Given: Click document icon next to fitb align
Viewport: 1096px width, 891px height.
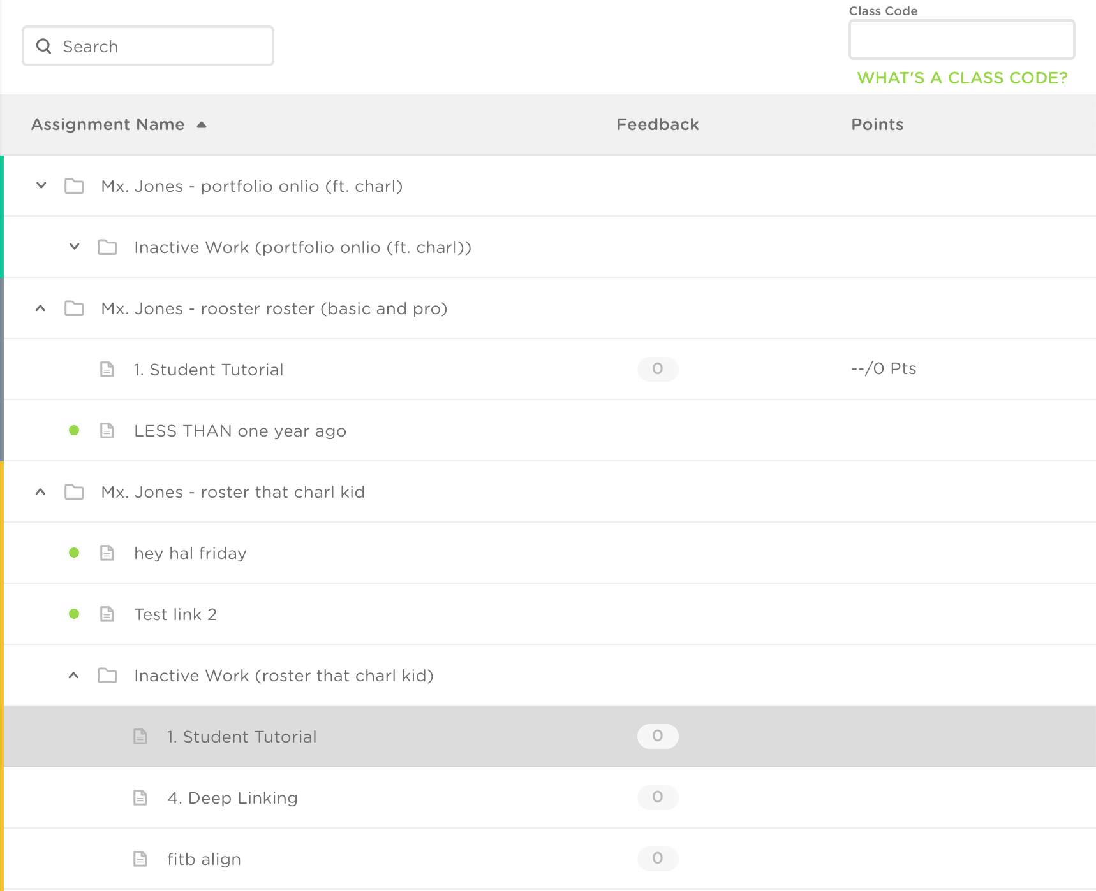Looking at the screenshot, I should tap(140, 858).
